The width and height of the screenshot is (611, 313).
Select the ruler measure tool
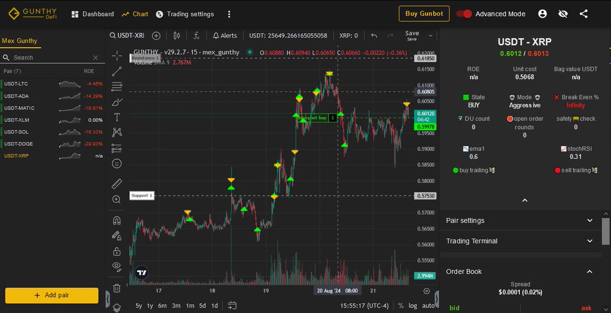pyautogui.click(x=117, y=184)
